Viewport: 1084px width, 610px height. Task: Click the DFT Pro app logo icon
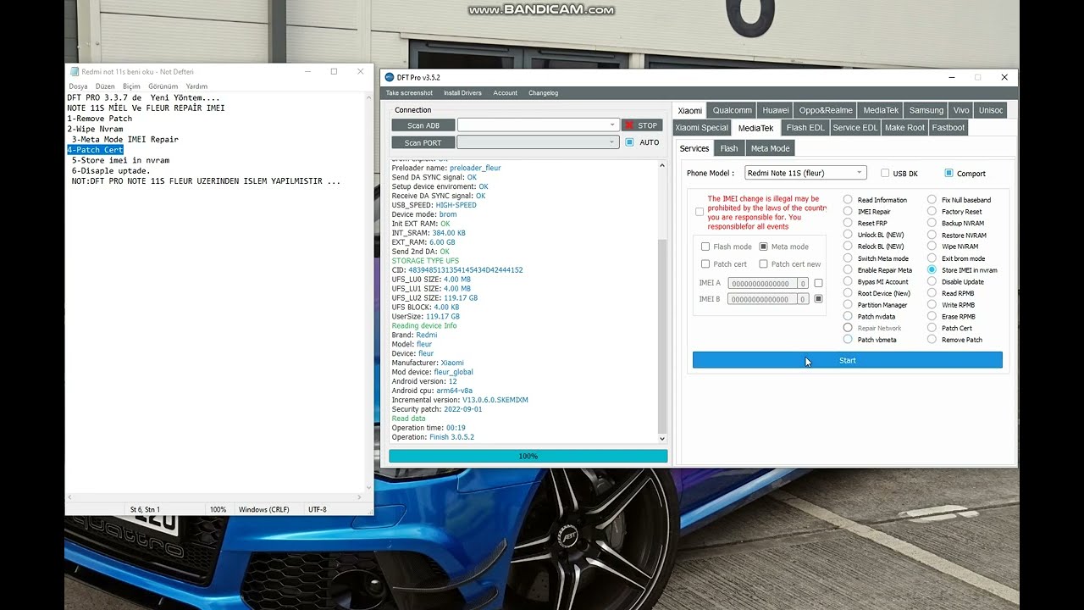390,77
